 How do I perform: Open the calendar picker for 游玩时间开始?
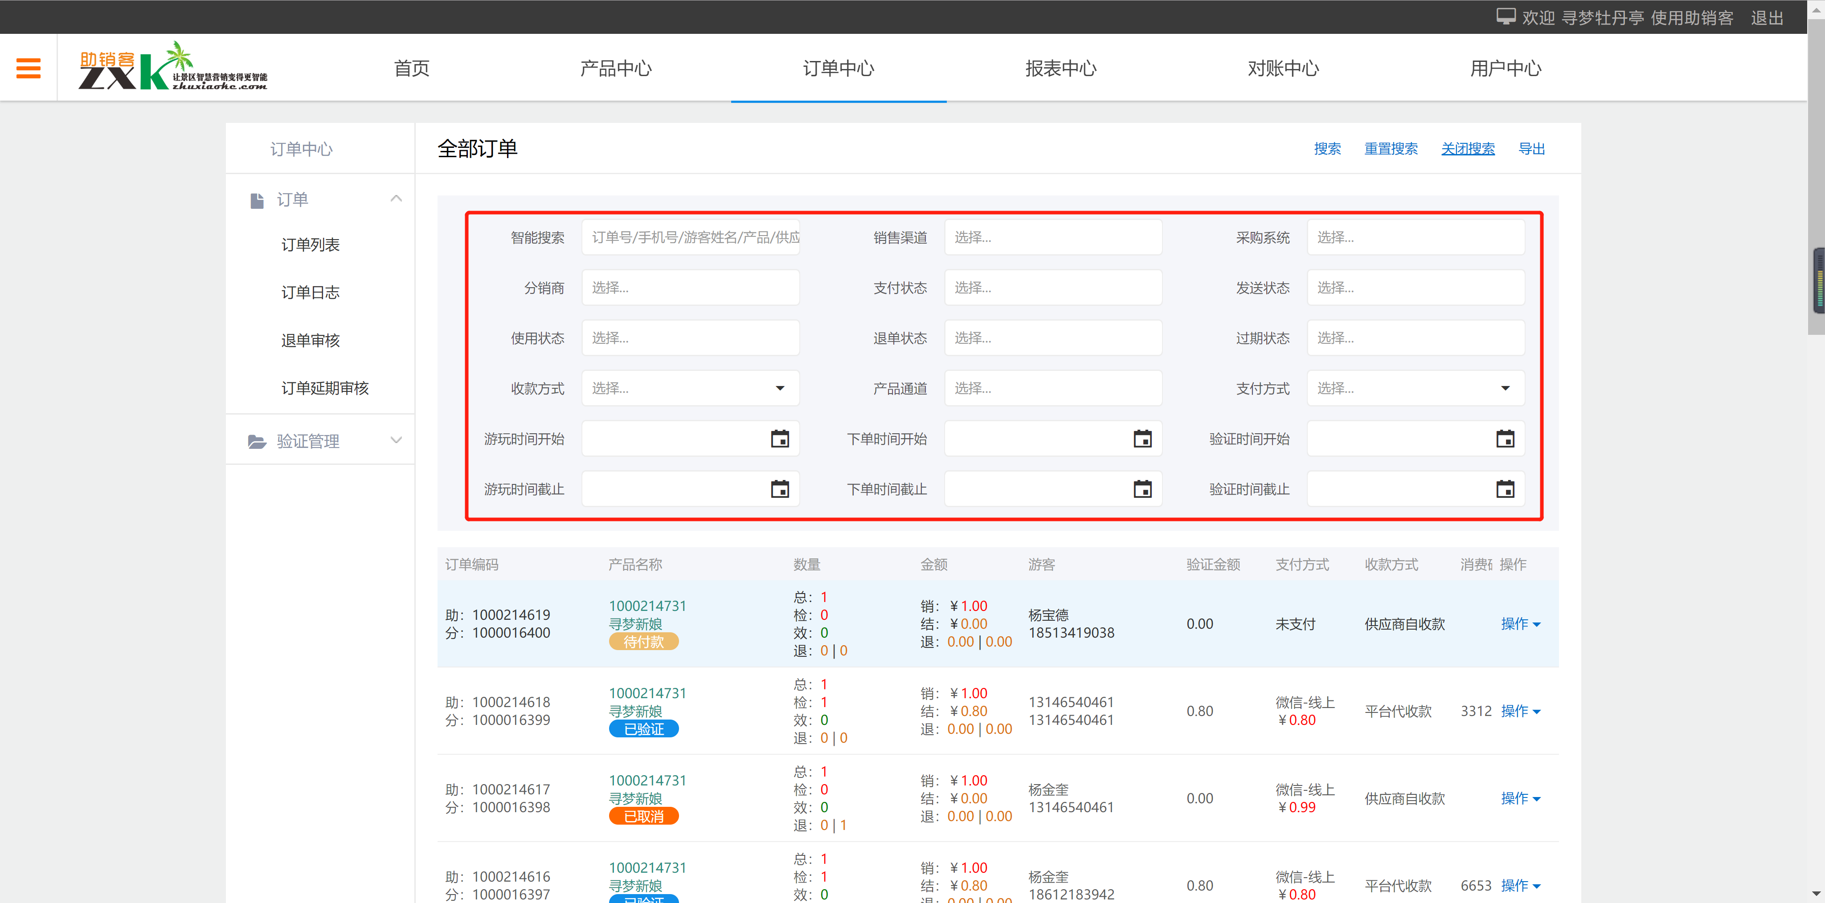click(779, 439)
